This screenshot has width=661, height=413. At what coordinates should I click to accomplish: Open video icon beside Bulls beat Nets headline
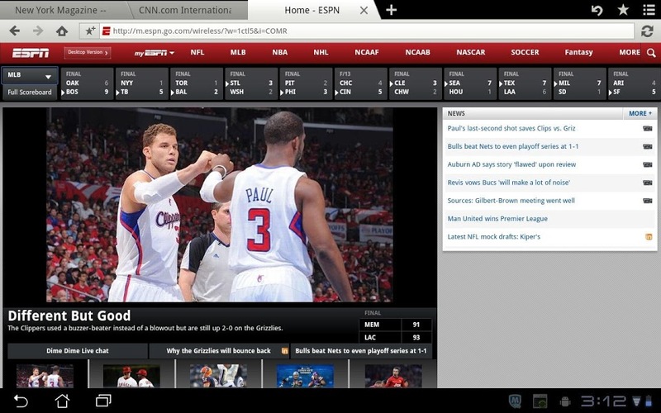click(648, 147)
